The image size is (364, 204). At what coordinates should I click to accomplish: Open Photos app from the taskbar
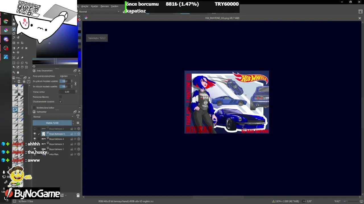tap(6, 57)
